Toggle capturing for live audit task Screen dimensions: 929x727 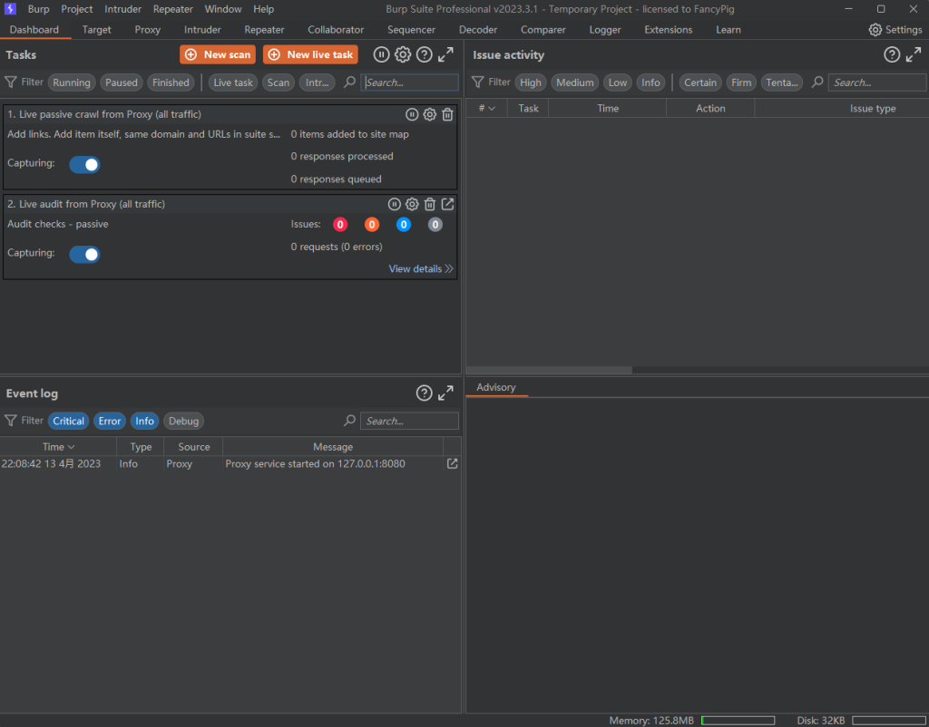(85, 254)
